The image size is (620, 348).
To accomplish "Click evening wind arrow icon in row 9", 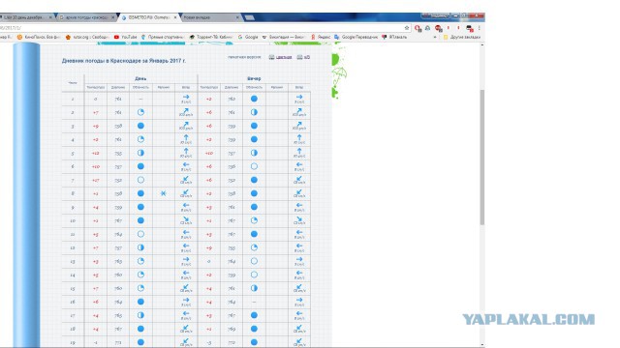I will point(299,205).
